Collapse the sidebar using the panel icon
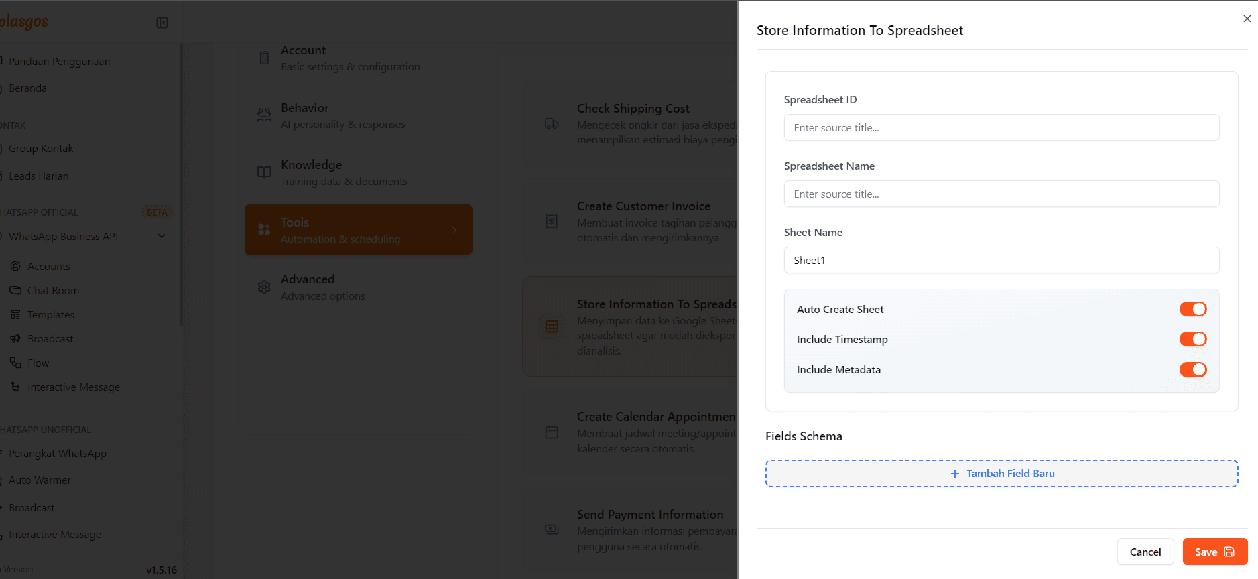1258x579 pixels. pos(162,23)
